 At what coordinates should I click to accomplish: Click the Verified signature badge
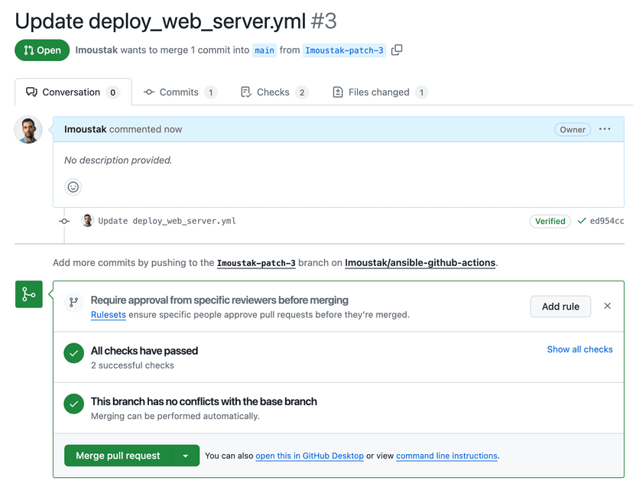(x=550, y=221)
